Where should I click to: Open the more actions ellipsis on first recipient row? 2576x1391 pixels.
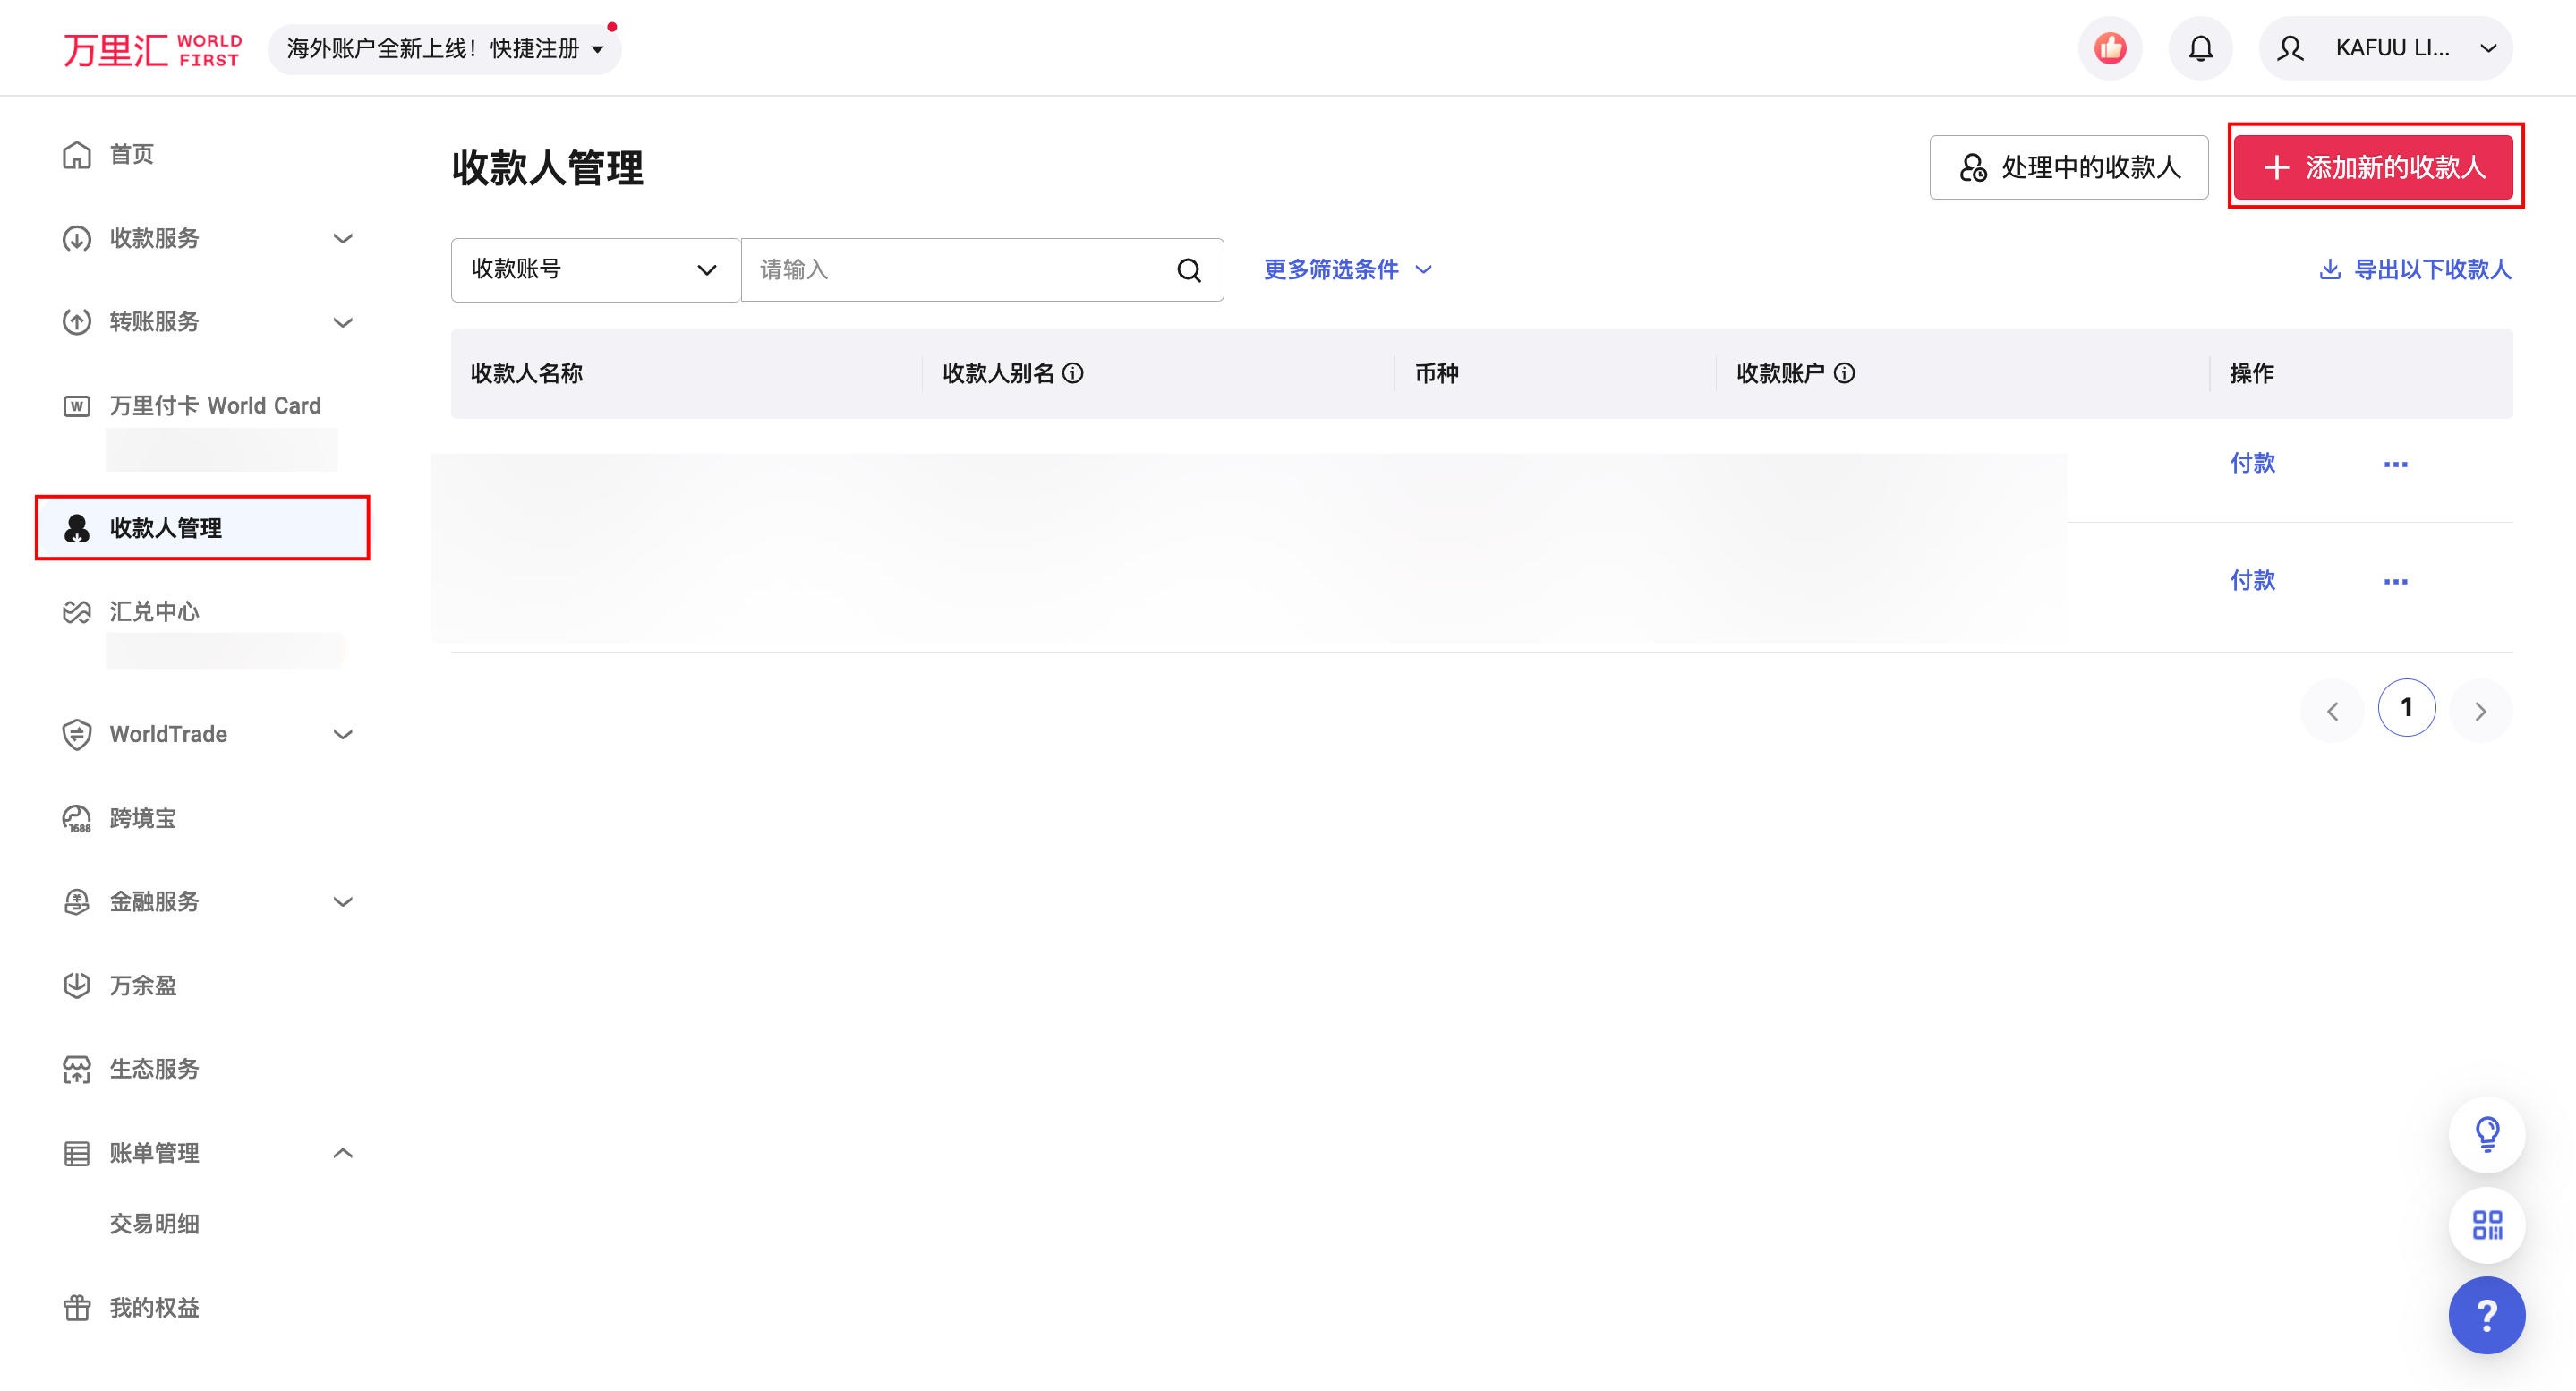pyautogui.click(x=2396, y=463)
